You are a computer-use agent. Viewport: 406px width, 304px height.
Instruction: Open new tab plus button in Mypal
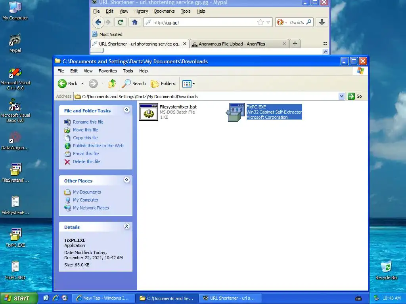[295, 44]
